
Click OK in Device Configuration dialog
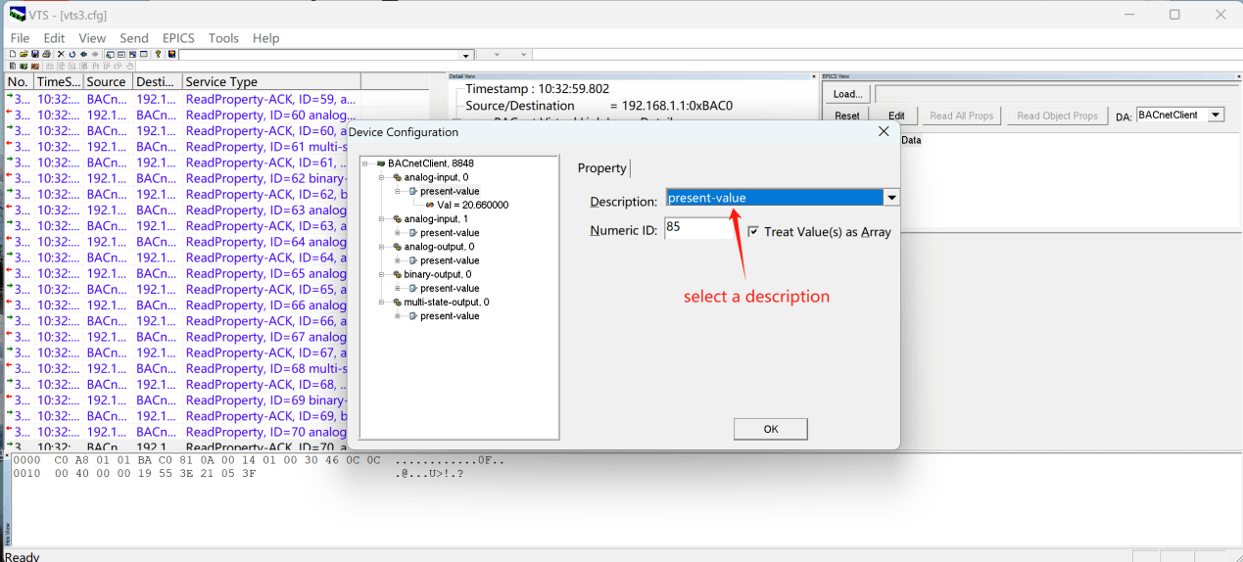pos(770,429)
